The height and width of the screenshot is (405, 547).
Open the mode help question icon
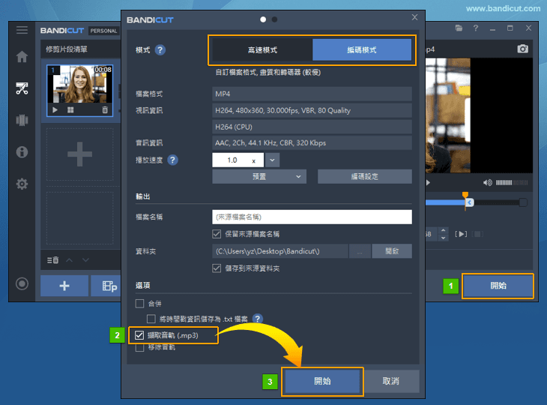pyautogui.click(x=160, y=50)
